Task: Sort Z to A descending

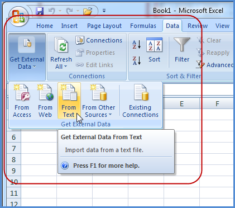Action: [137, 60]
